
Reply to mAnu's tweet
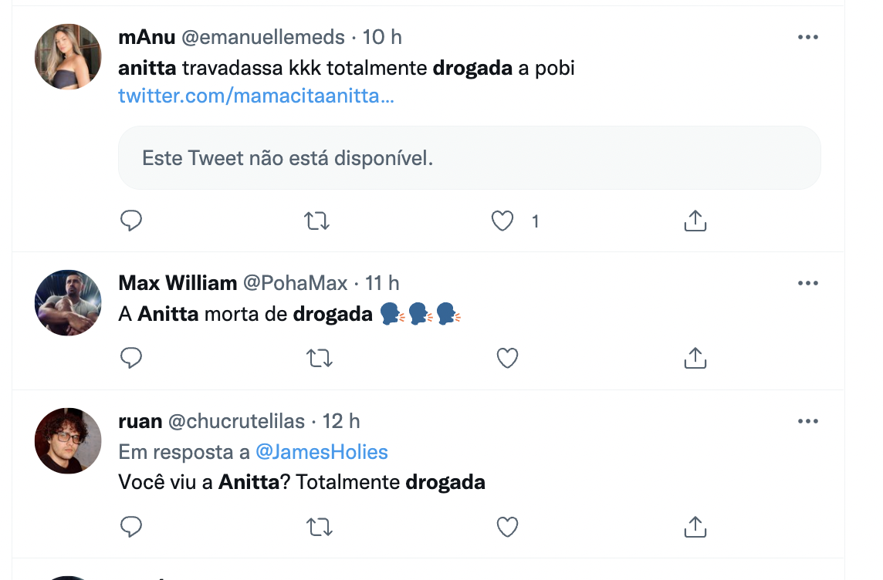(132, 221)
